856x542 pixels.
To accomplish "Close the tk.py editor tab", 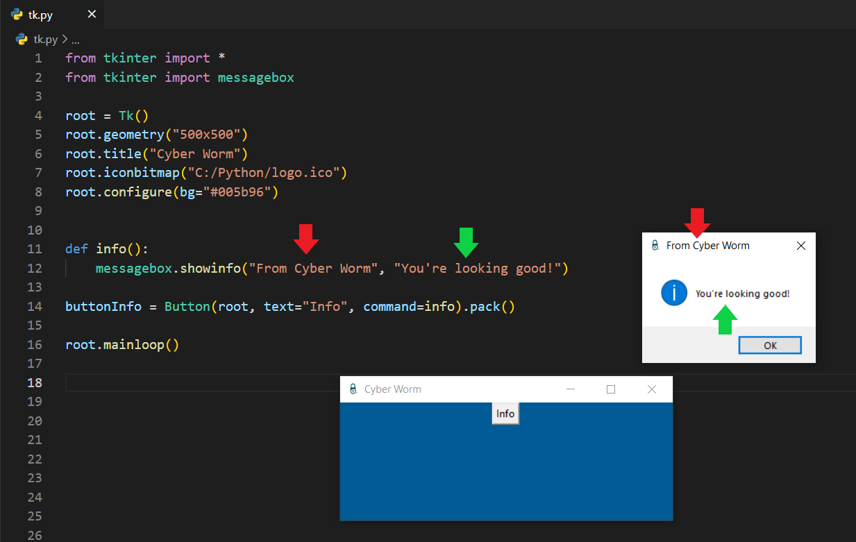I will (92, 15).
